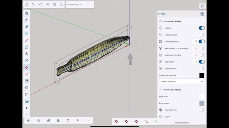Click the pointer icon in bottom toolbar
Image resolution: width=229 pixels, height=128 pixels.
(x=78, y=120)
